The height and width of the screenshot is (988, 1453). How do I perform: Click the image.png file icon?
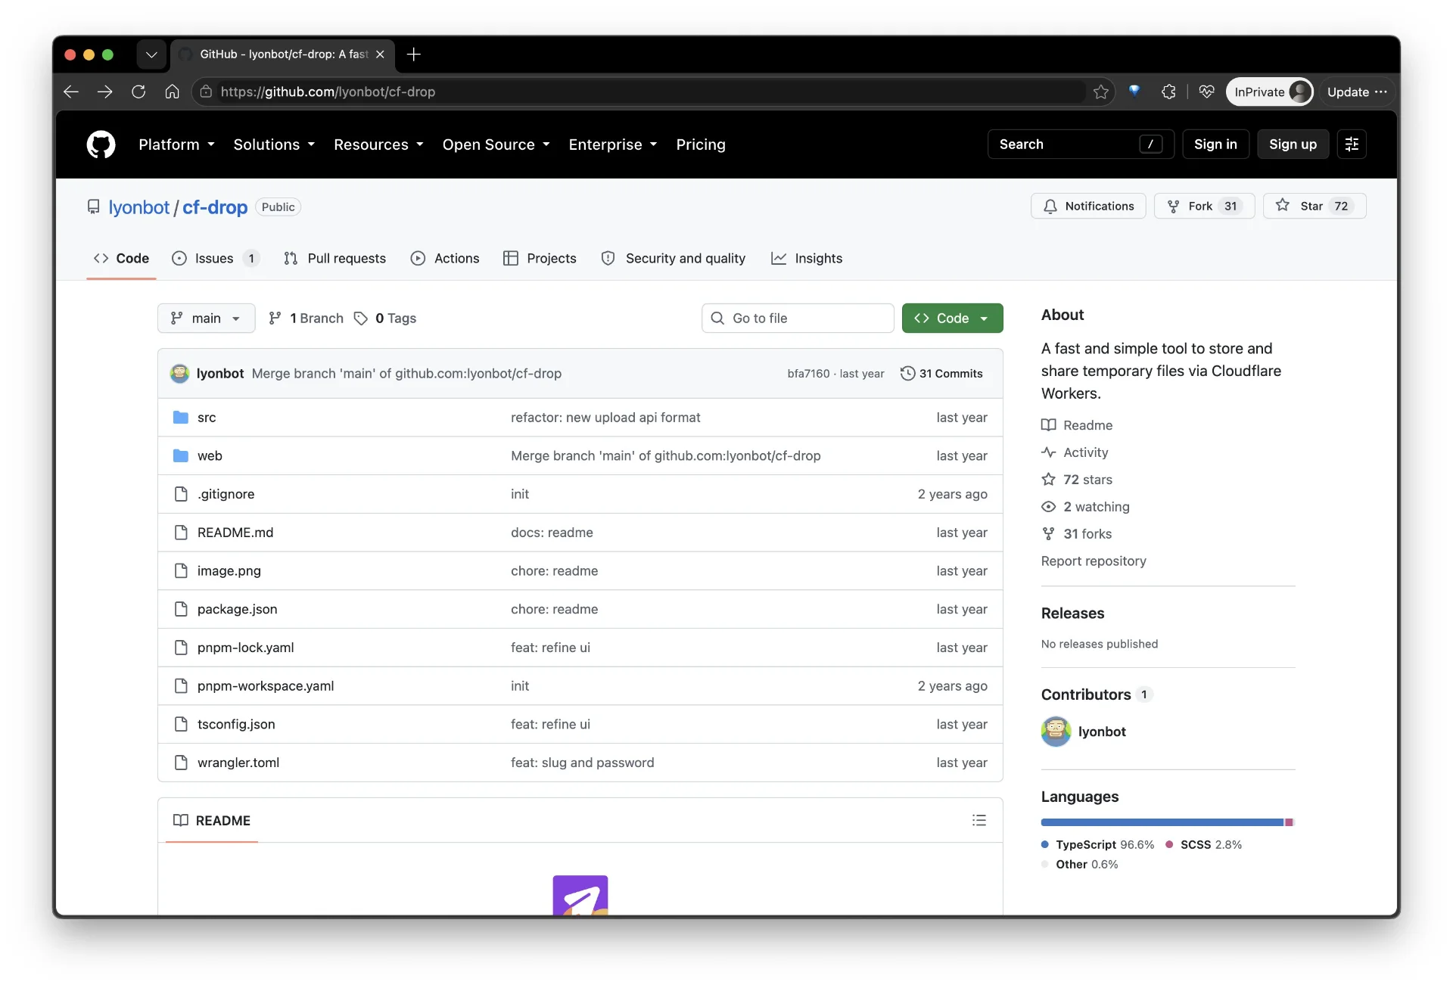pyautogui.click(x=181, y=571)
